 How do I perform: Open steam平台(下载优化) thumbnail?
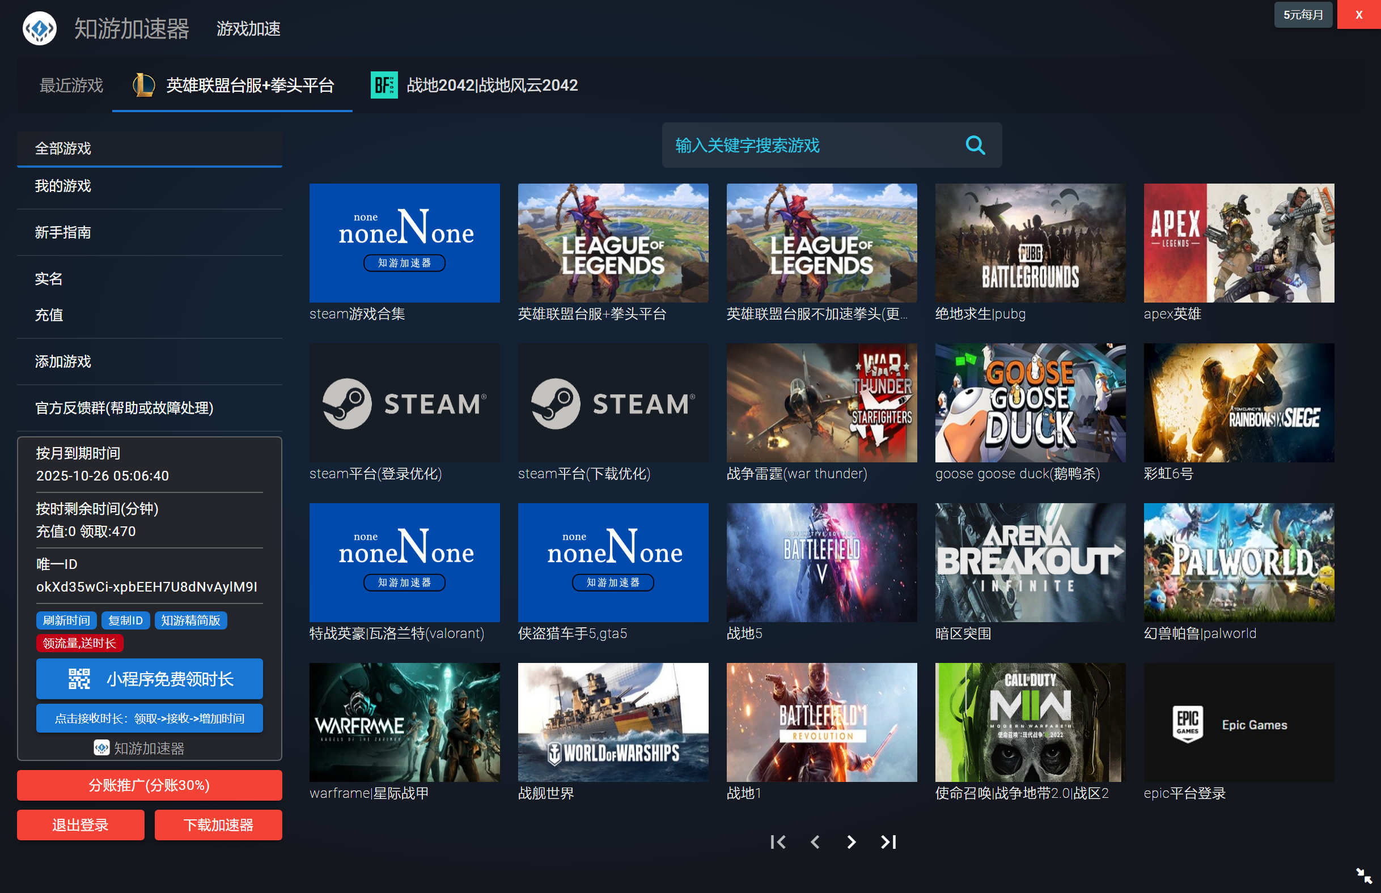coord(613,402)
